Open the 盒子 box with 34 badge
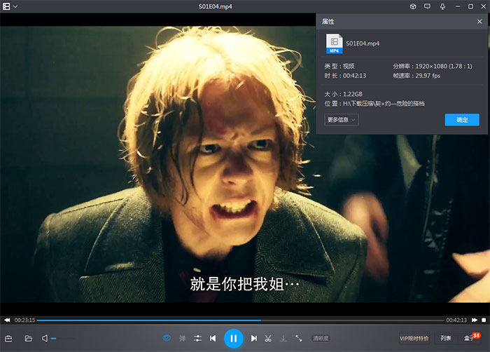Image resolution: width=490 pixels, height=352 pixels. coord(470,339)
